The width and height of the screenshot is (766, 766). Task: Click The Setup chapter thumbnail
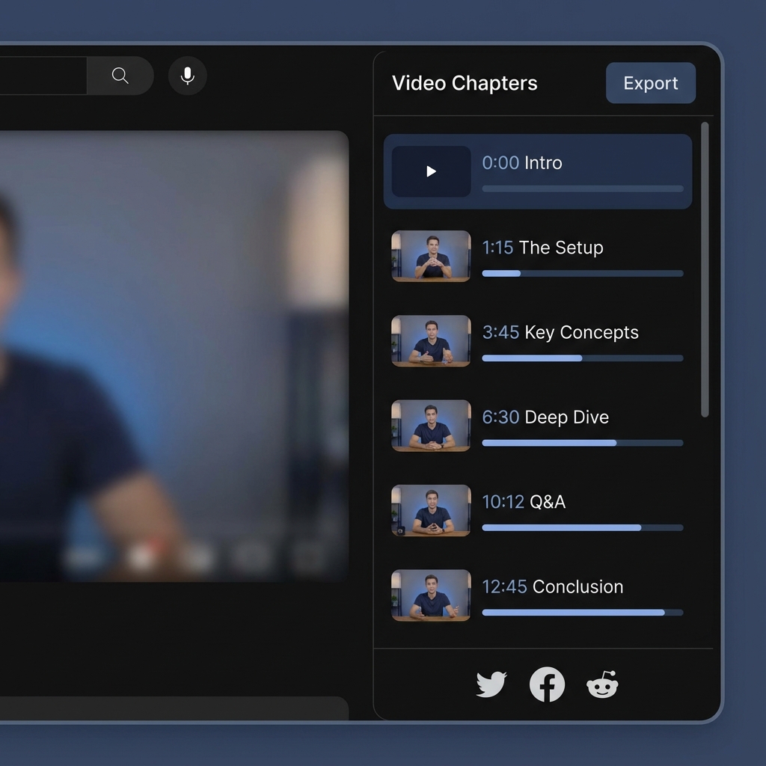[x=431, y=256]
